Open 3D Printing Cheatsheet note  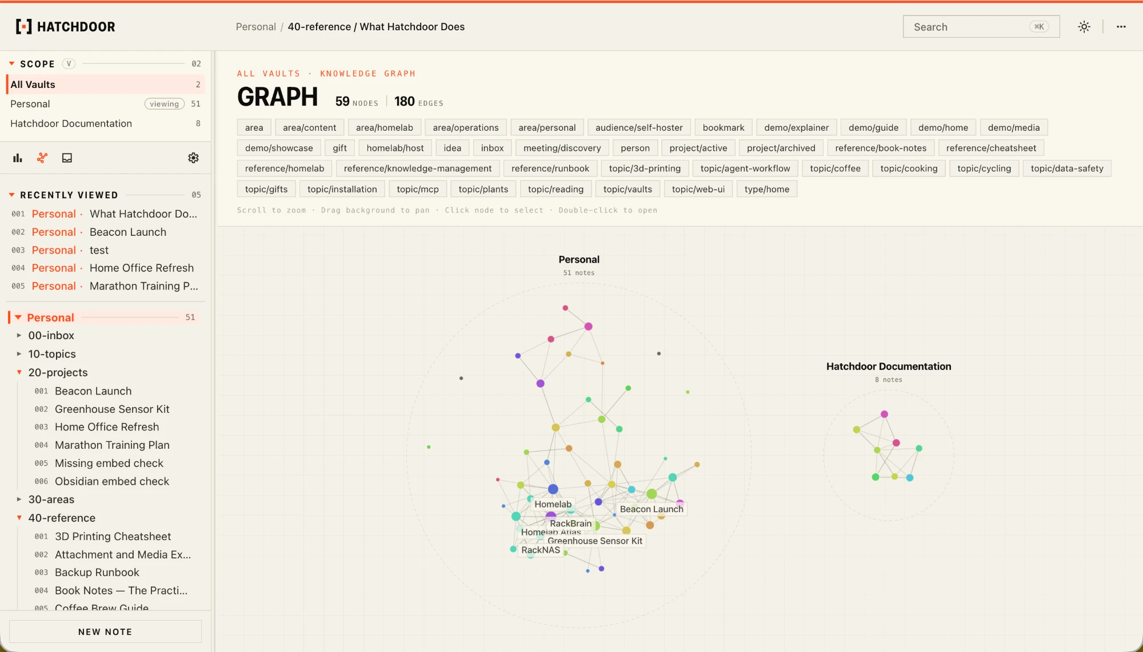pyautogui.click(x=113, y=537)
